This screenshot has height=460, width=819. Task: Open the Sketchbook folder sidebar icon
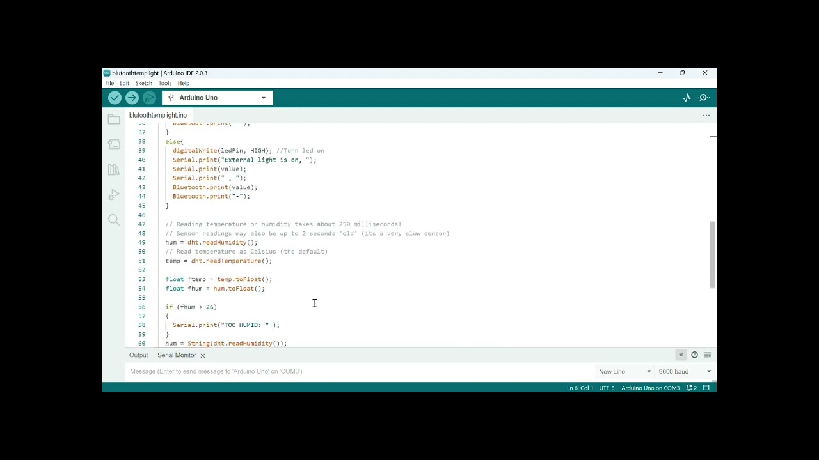(x=114, y=119)
